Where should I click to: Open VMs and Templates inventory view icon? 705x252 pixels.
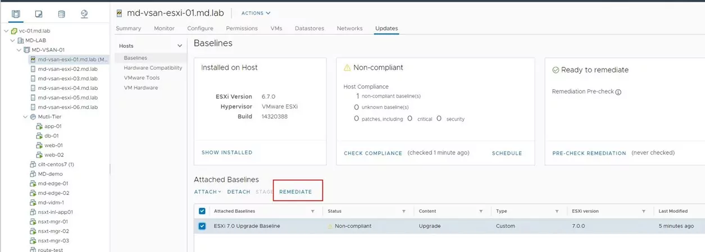click(x=39, y=14)
